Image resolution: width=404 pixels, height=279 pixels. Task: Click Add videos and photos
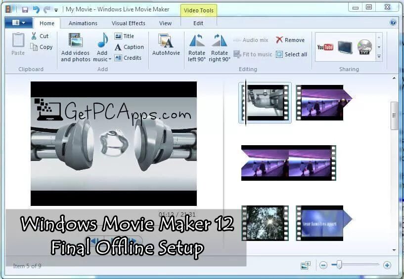tap(76, 47)
